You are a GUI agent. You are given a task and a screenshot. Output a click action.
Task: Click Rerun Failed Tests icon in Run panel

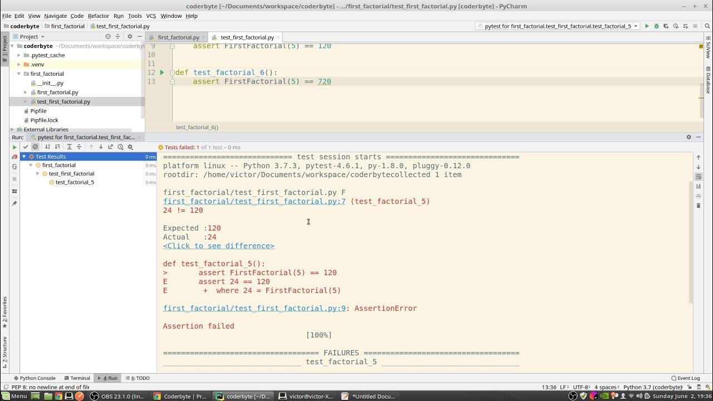tap(15, 157)
